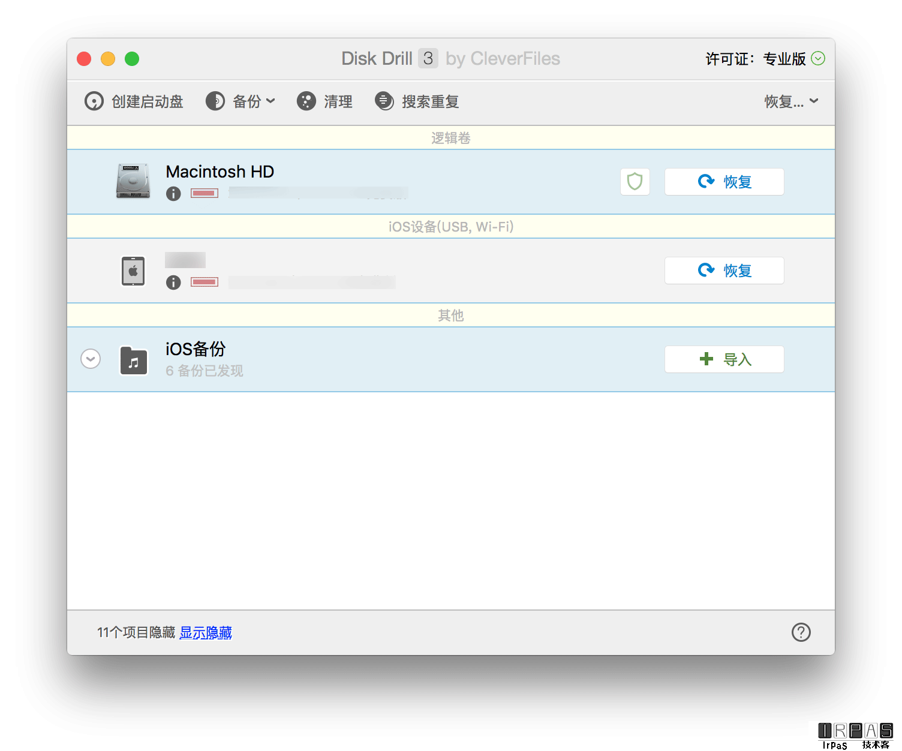Click the license status green circle icon

pyautogui.click(x=818, y=58)
